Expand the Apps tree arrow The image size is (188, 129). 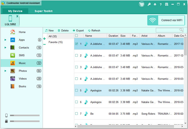click(5, 40)
